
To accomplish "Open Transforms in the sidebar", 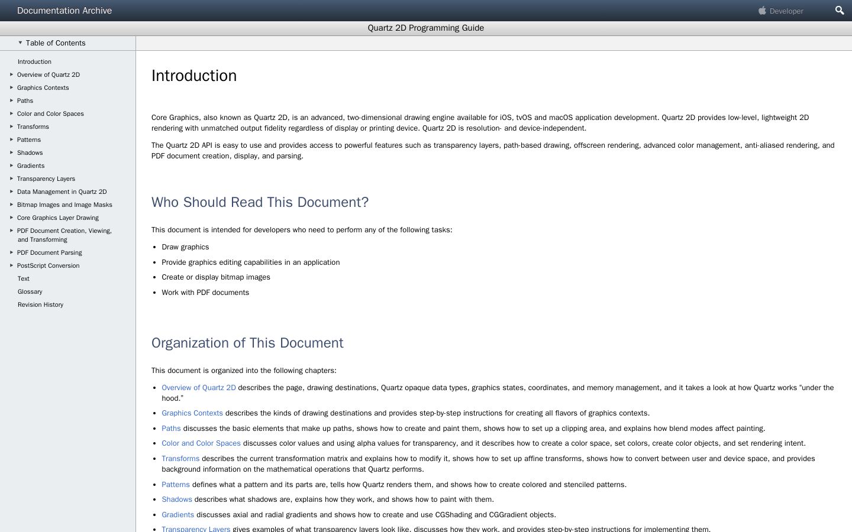I will tap(33, 126).
